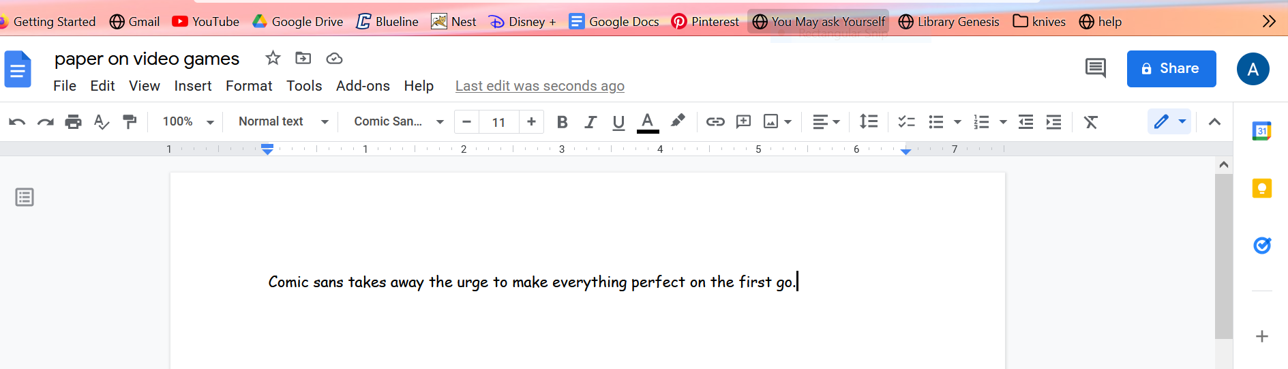Open the Edit menu
Screen dimensions: 1288x369
point(102,86)
